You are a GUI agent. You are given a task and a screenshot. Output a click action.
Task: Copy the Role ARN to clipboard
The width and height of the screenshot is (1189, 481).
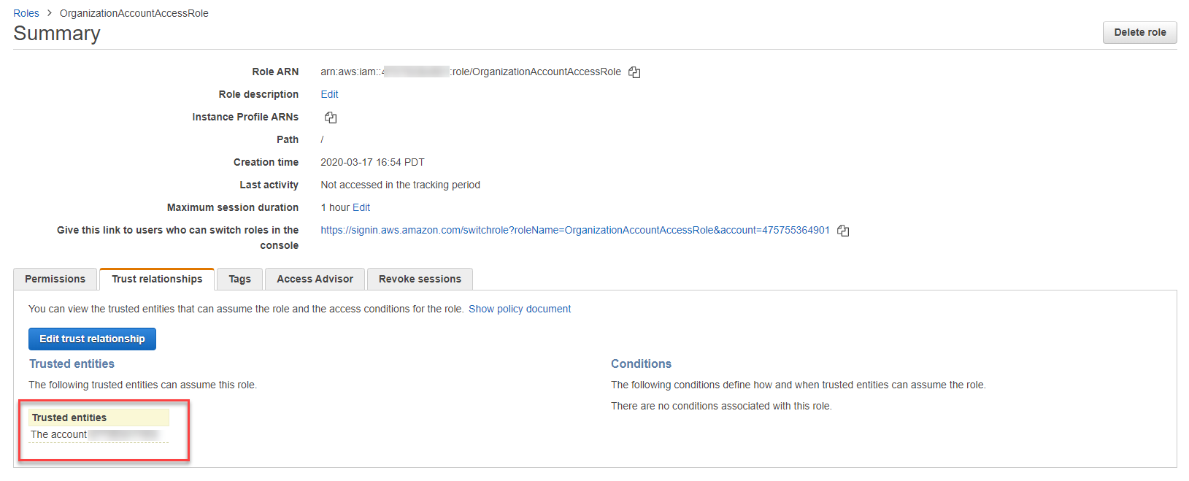pyautogui.click(x=634, y=72)
